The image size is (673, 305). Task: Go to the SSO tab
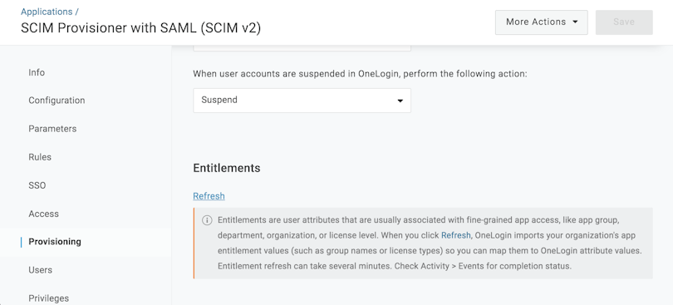(x=37, y=185)
